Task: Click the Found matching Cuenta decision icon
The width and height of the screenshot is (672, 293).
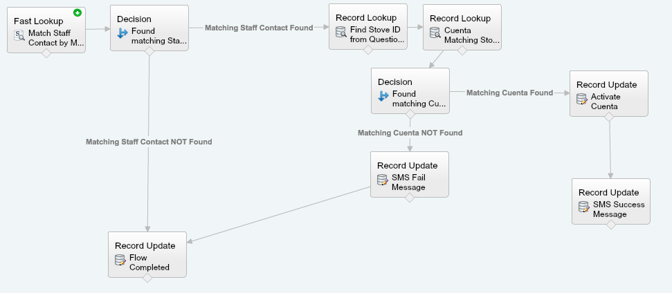Action: pyautogui.click(x=383, y=97)
